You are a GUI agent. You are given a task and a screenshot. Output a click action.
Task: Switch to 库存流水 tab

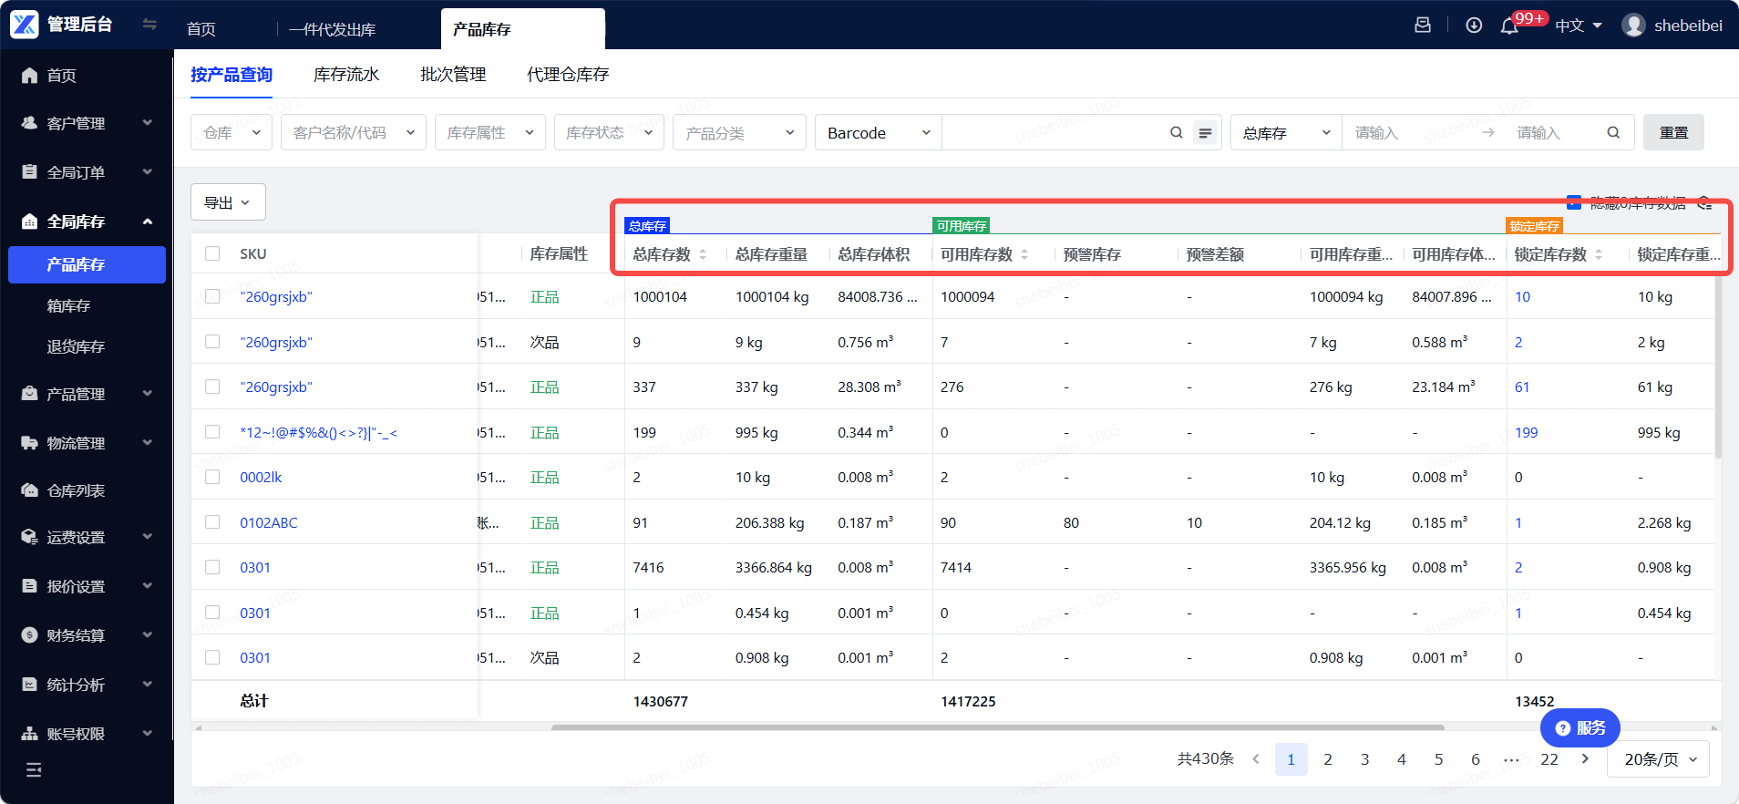[346, 75]
